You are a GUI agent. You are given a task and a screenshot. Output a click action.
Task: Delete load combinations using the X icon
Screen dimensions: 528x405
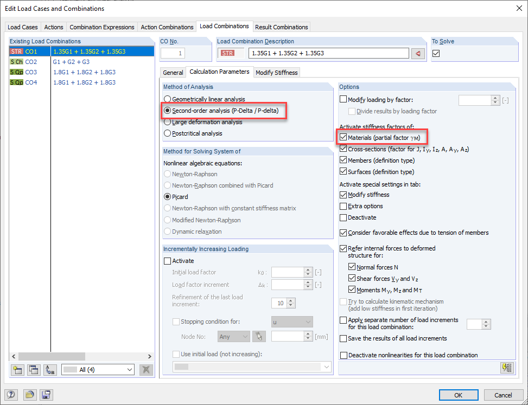147,370
